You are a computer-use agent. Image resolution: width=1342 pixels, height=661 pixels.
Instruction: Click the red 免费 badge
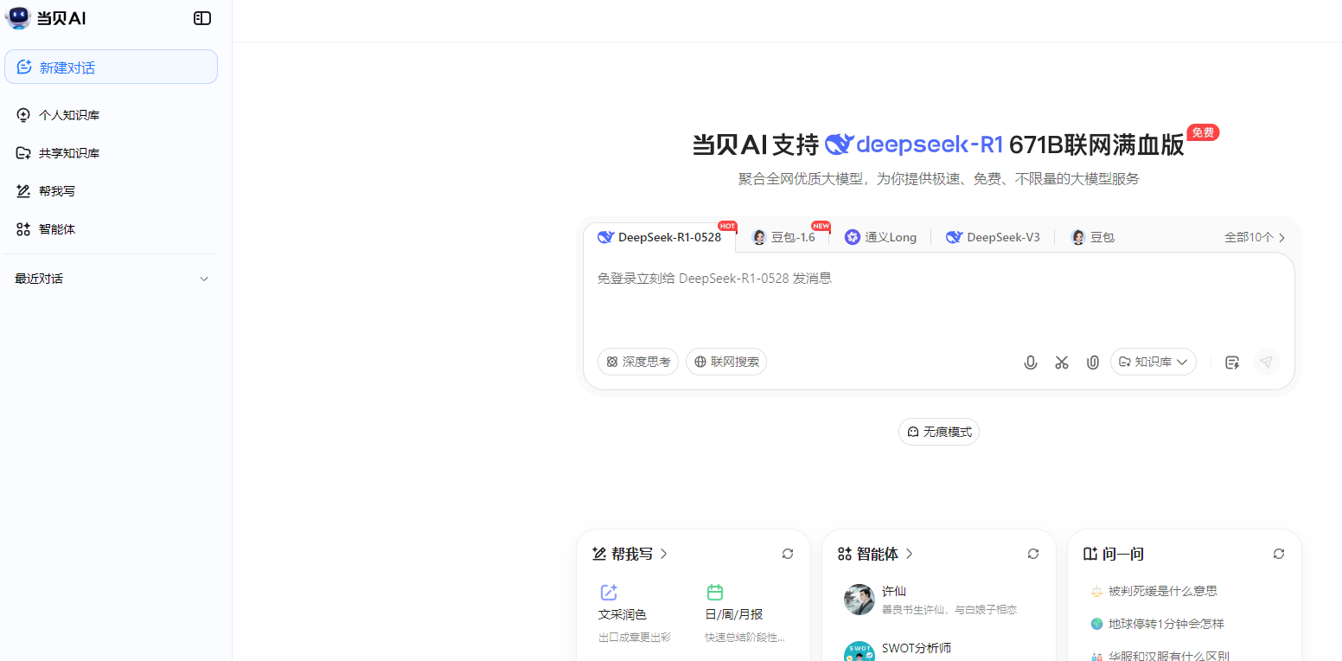tap(1203, 132)
